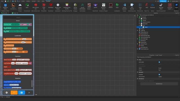Switch to the MODEL ribbon tab

pyautogui.click(x=28, y=1)
